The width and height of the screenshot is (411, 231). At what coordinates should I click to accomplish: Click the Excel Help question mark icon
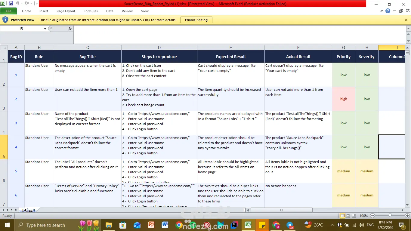pos(388,11)
